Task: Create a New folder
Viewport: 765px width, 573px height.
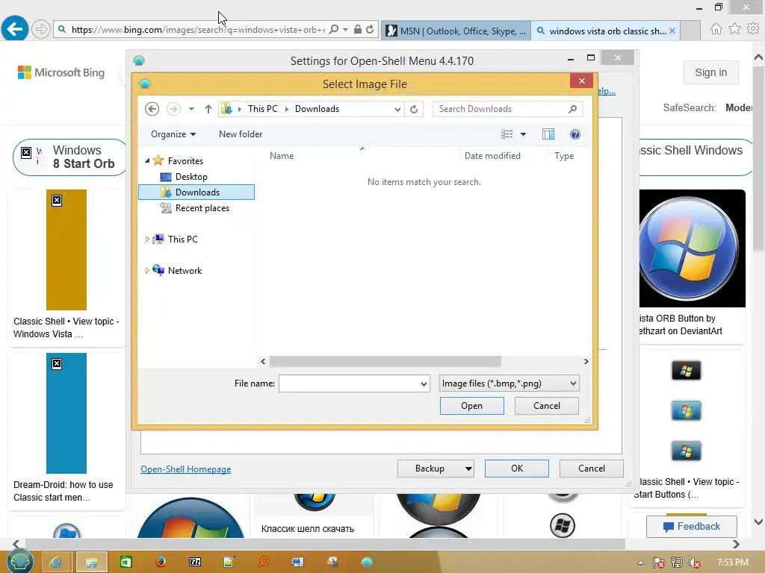Action: [240, 134]
